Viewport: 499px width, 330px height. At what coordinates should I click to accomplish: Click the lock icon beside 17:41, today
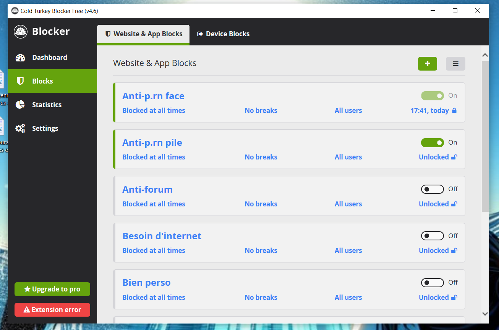(x=454, y=111)
